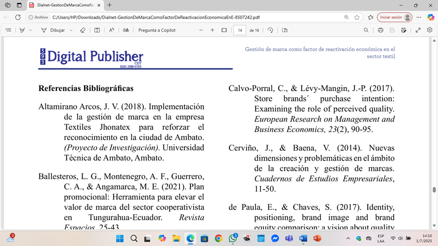Open Windows taskbar search

click(134, 239)
